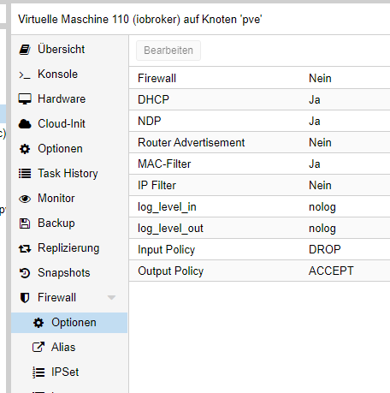Select the Hardware monitor icon
Screen dimensions: 390x393
click(25, 99)
